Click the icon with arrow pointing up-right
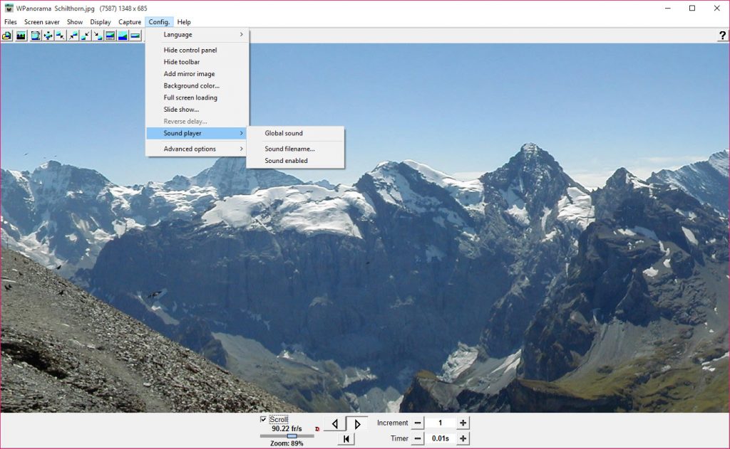The height and width of the screenshot is (449, 730). coord(73,36)
